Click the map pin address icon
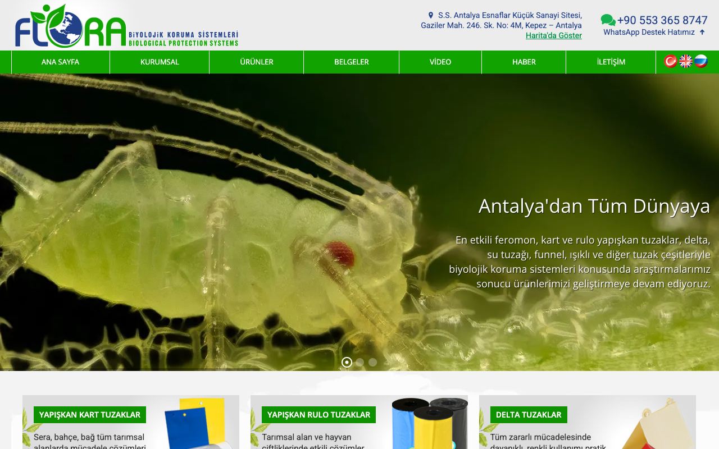 click(x=431, y=15)
